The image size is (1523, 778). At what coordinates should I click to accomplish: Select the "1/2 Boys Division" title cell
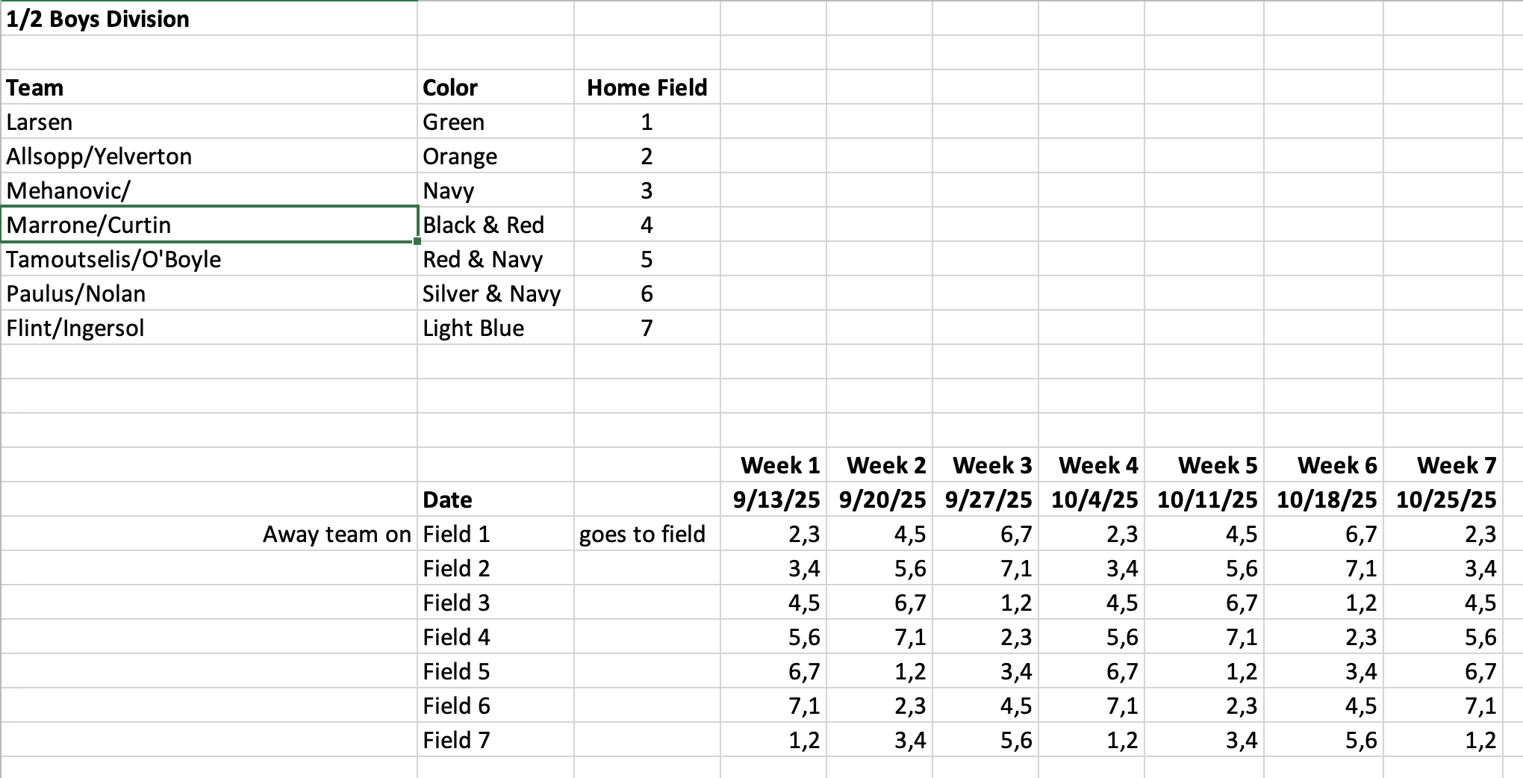pyautogui.click(x=98, y=19)
